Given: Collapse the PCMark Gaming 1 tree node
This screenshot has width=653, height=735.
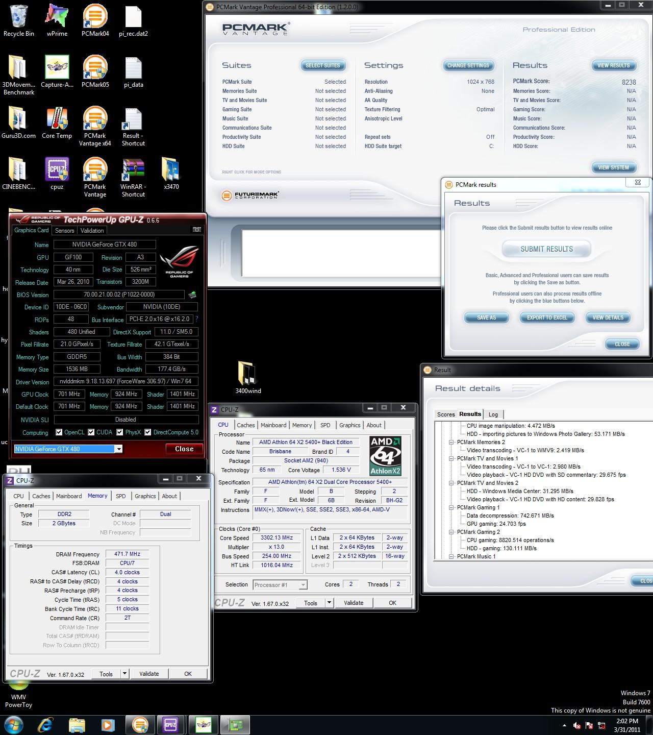Looking at the screenshot, I should 451,507.
